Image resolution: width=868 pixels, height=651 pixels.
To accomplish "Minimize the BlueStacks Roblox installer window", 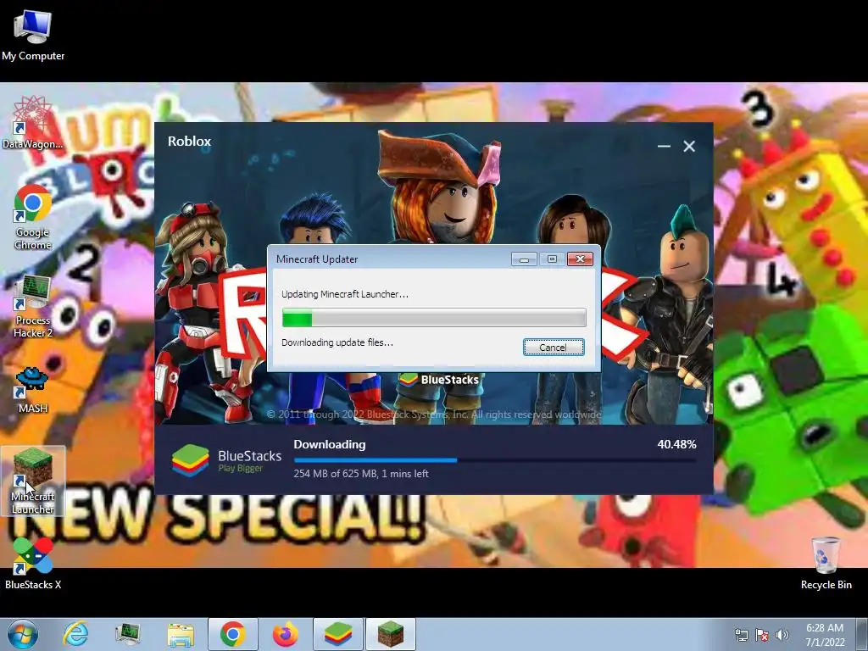I will (664, 146).
